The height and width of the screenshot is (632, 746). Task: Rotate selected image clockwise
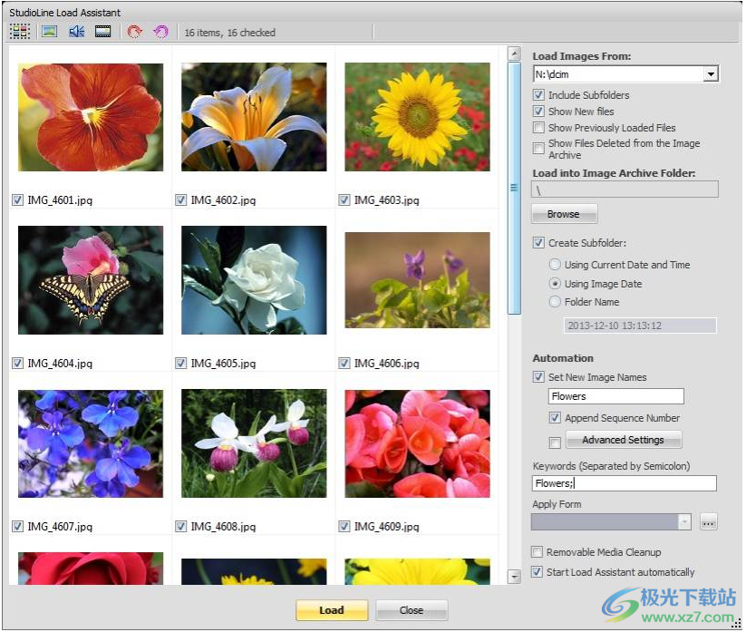(x=134, y=31)
